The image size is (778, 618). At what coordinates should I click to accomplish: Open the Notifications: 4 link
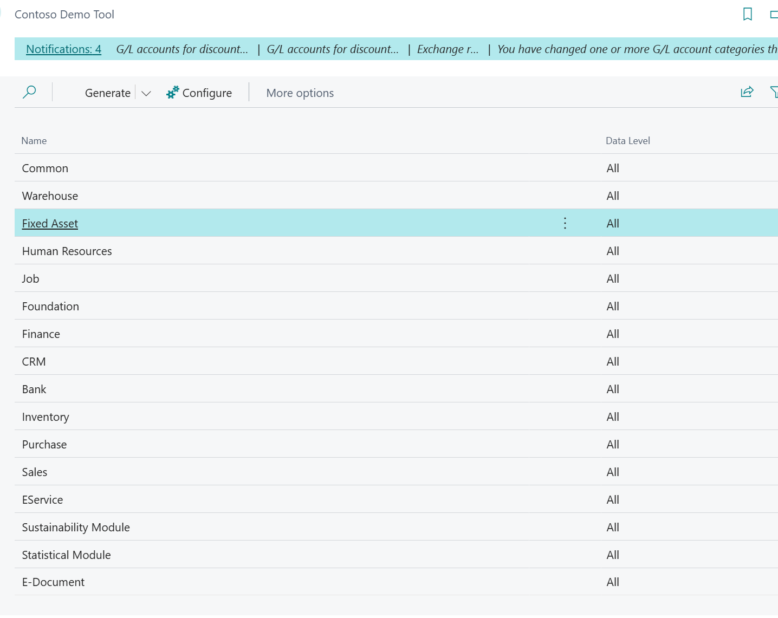point(63,49)
